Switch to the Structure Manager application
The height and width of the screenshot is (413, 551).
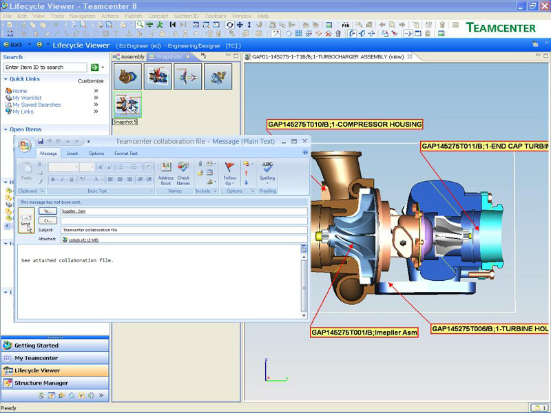pyautogui.click(x=55, y=383)
